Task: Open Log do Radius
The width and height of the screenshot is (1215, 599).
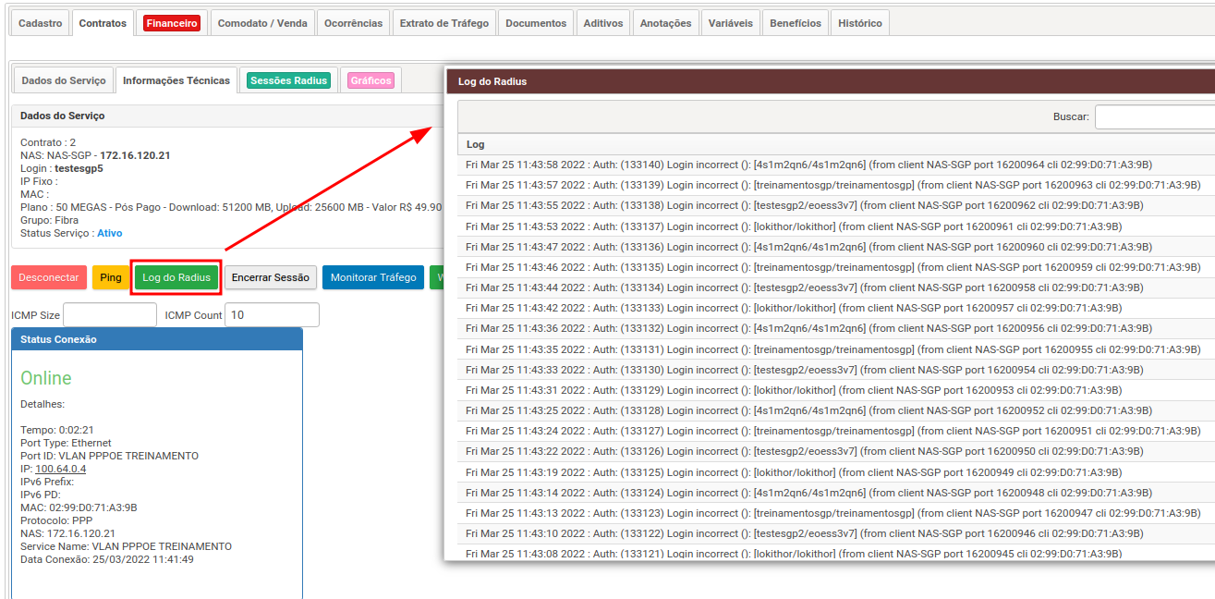Action: point(176,277)
